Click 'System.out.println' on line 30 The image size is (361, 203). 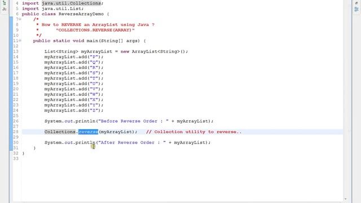70,143
